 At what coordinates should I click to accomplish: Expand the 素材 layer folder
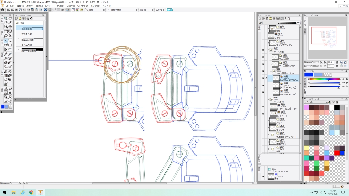(x=268, y=29)
